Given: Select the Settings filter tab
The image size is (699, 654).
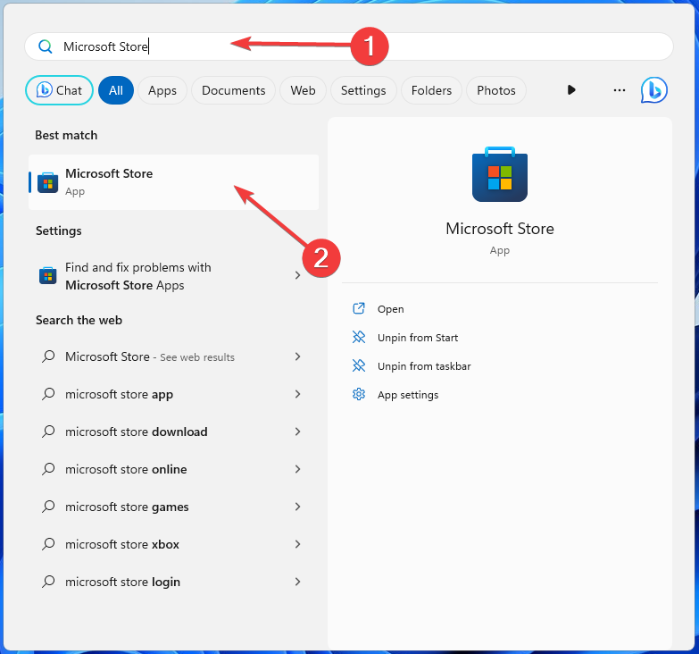Looking at the screenshot, I should pyautogui.click(x=363, y=90).
